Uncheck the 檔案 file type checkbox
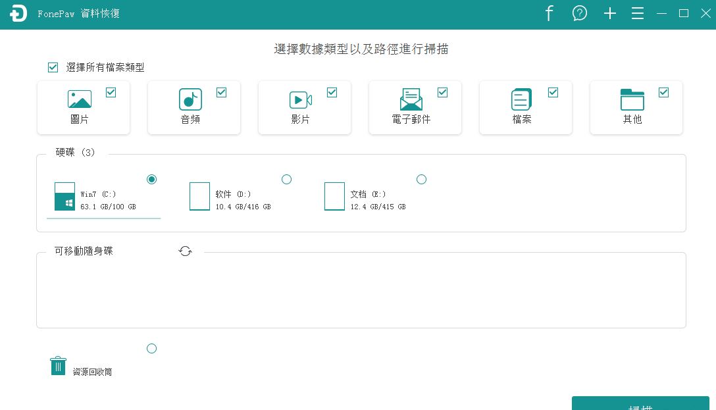Image resolution: width=716 pixels, height=410 pixels. 553,92
